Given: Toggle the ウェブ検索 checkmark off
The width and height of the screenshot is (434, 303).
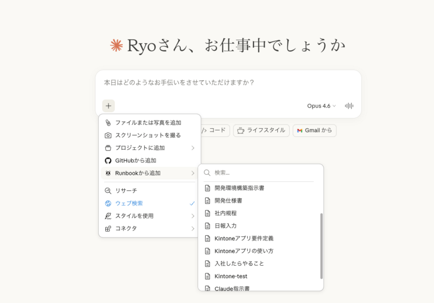Looking at the screenshot, I should pos(192,203).
